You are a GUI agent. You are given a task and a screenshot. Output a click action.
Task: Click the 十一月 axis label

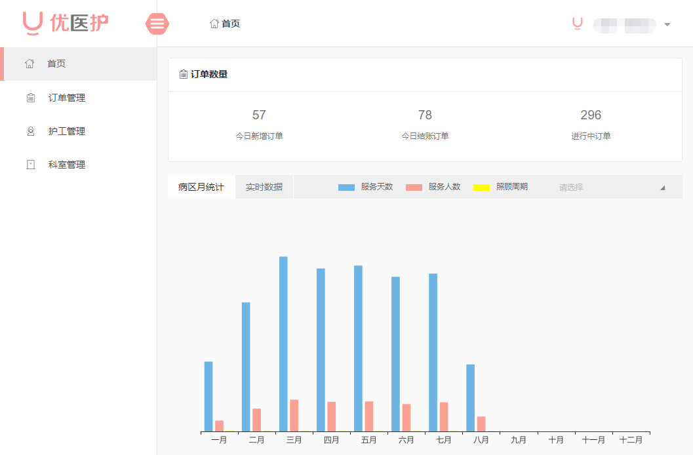[x=593, y=440]
